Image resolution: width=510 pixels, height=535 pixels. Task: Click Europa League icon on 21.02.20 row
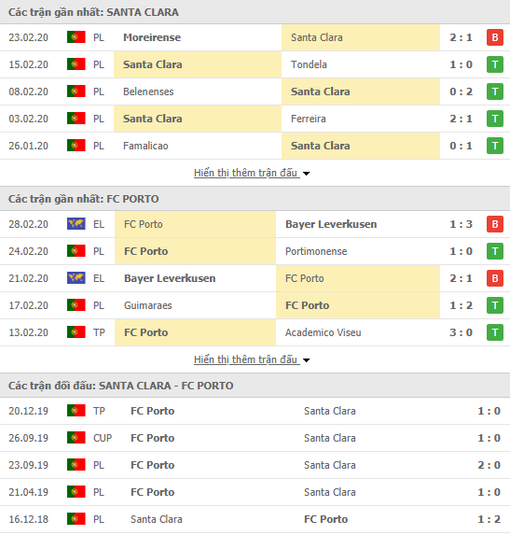click(76, 278)
